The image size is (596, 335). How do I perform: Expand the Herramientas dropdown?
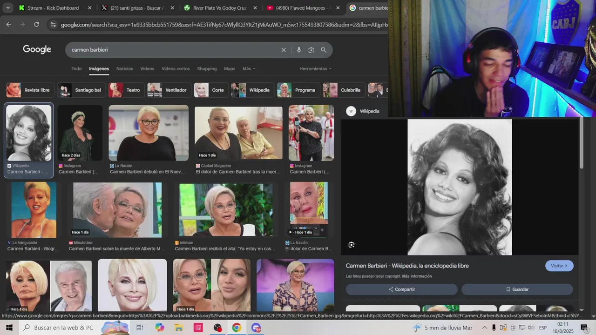click(x=315, y=69)
